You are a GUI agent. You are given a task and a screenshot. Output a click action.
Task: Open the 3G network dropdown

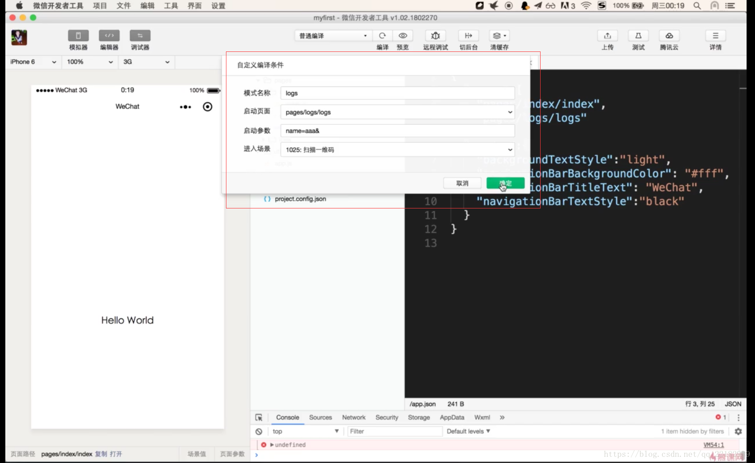tap(146, 62)
